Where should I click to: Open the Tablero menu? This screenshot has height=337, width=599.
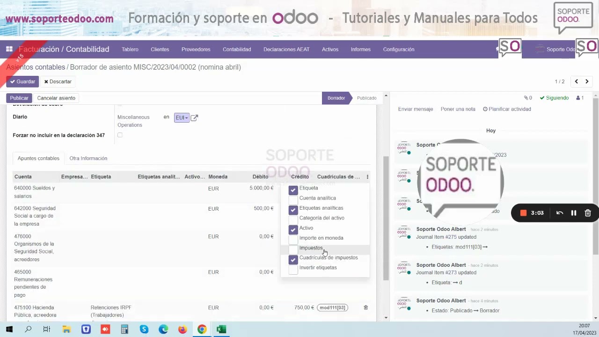(x=130, y=49)
